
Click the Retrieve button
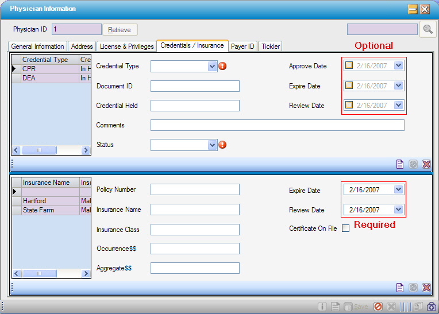(x=120, y=30)
